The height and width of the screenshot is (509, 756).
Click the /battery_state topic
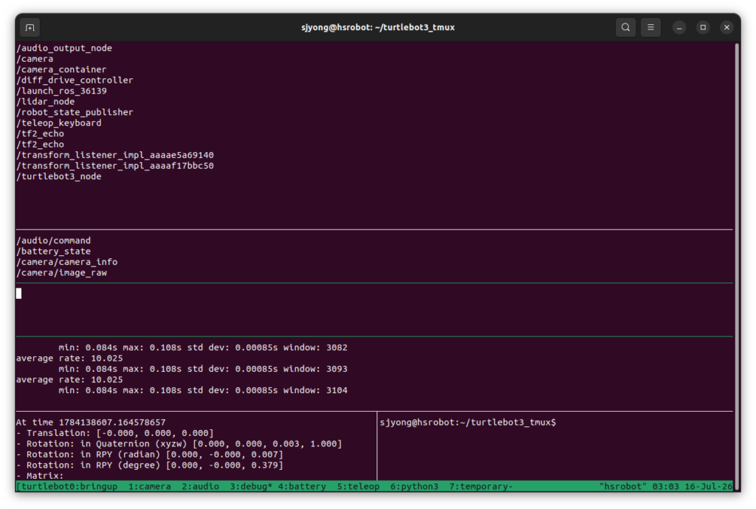coord(53,252)
